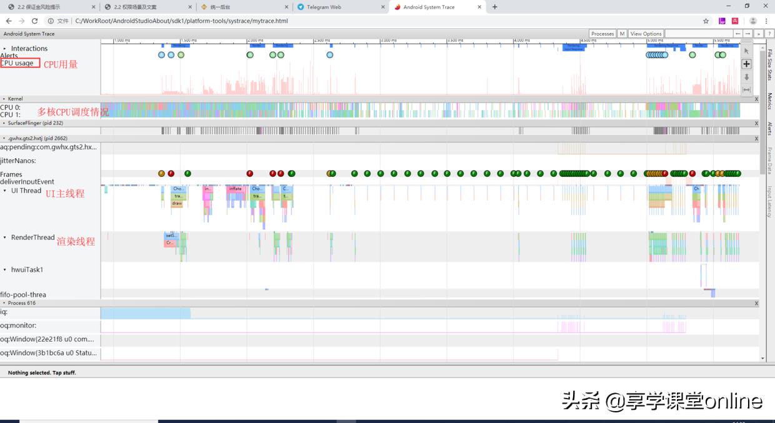The image size is (775, 423).
Task: Select the pointer selection tool
Action: 746,51
